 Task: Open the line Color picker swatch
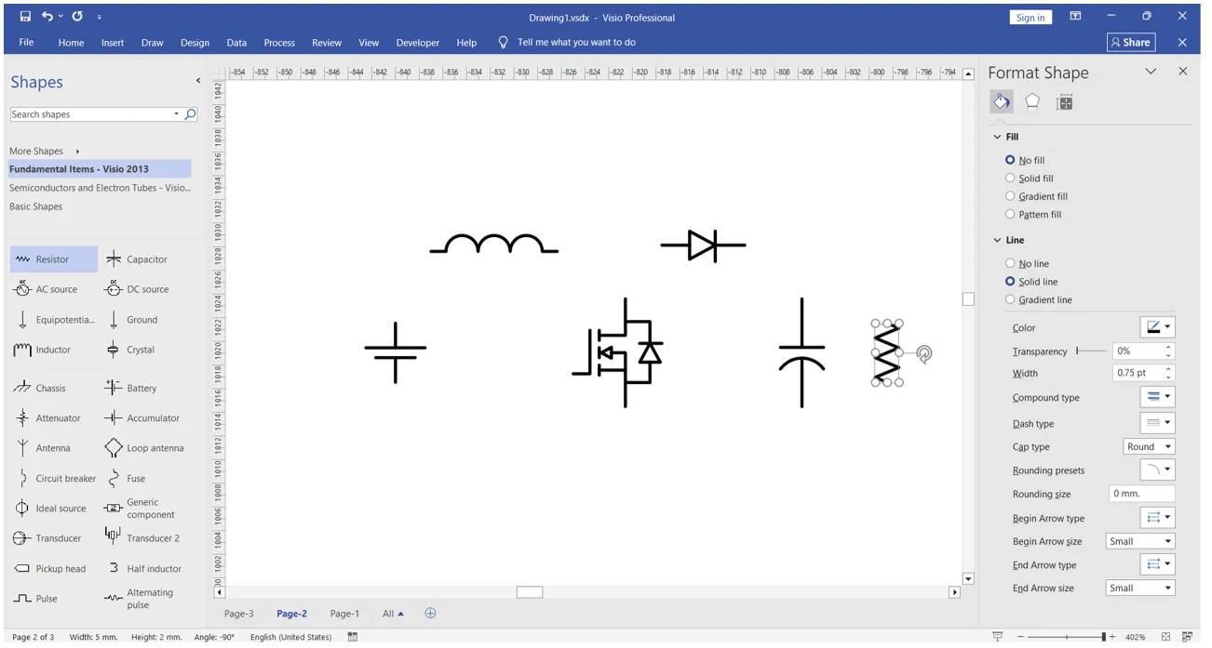(x=1157, y=327)
